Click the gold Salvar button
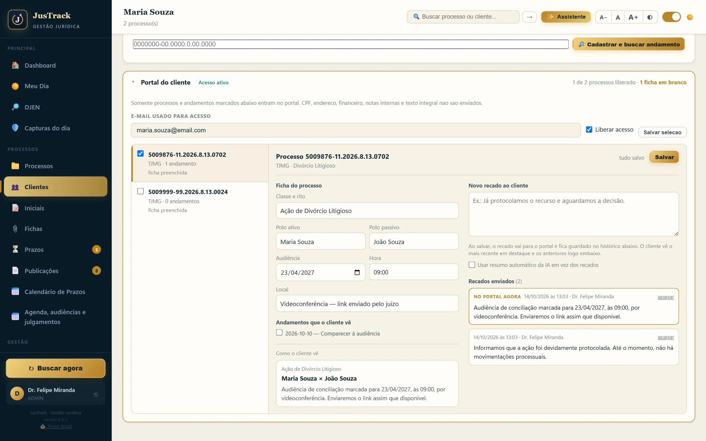The height and width of the screenshot is (441, 706). tap(664, 157)
